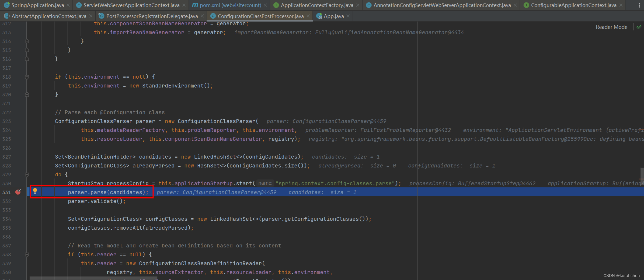Click the StandardEnvironment() constructor call

click(176, 86)
